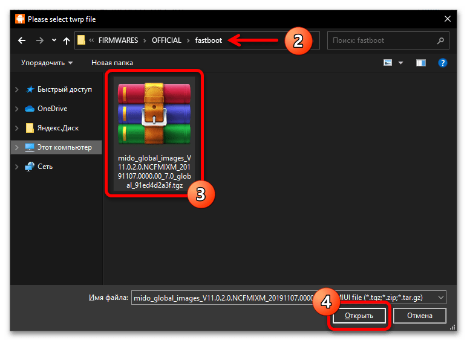Click the Открыть button

click(x=359, y=316)
